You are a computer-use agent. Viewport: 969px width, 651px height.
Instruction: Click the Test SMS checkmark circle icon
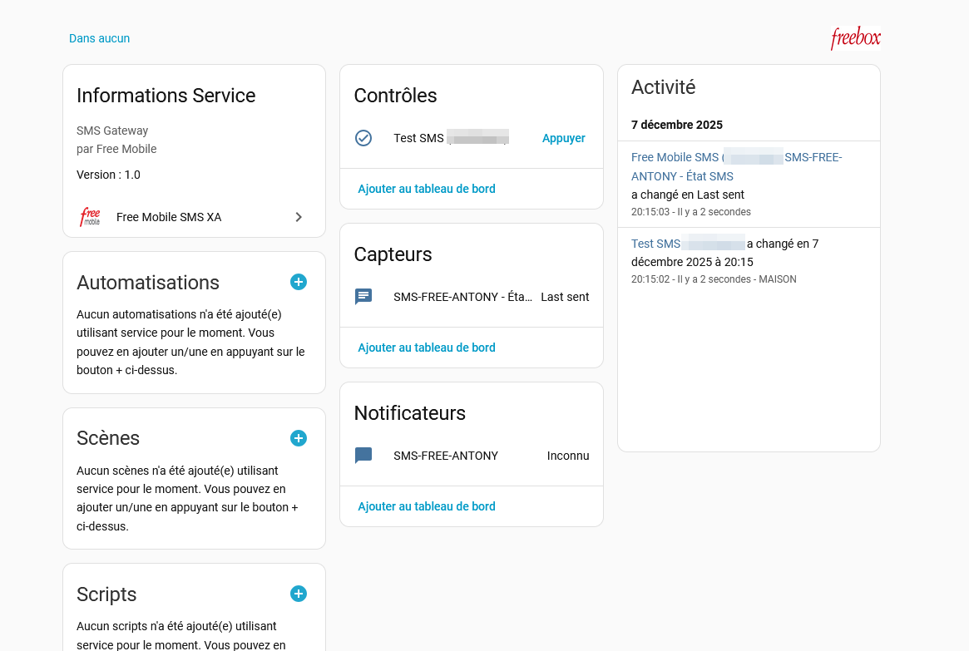coord(363,138)
